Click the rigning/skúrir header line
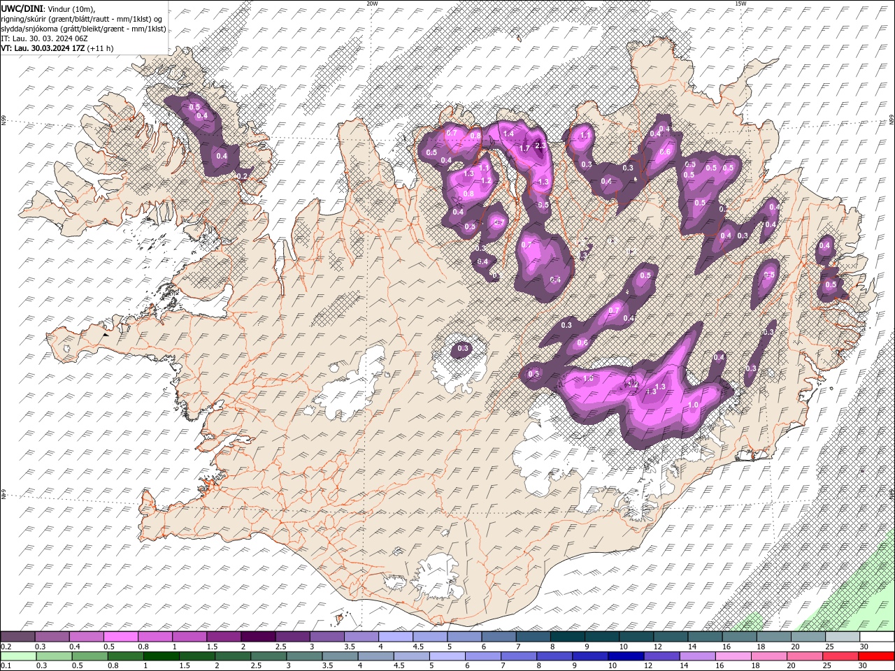The image size is (895, 671). tap(83, 19)
